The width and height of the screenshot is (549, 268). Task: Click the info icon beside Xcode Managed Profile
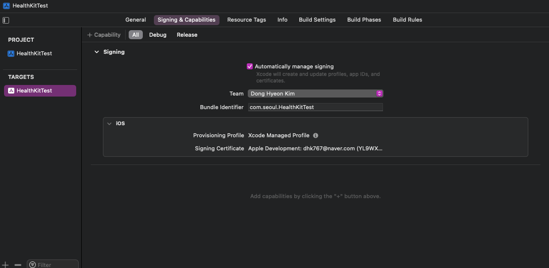tap(315, 136)
